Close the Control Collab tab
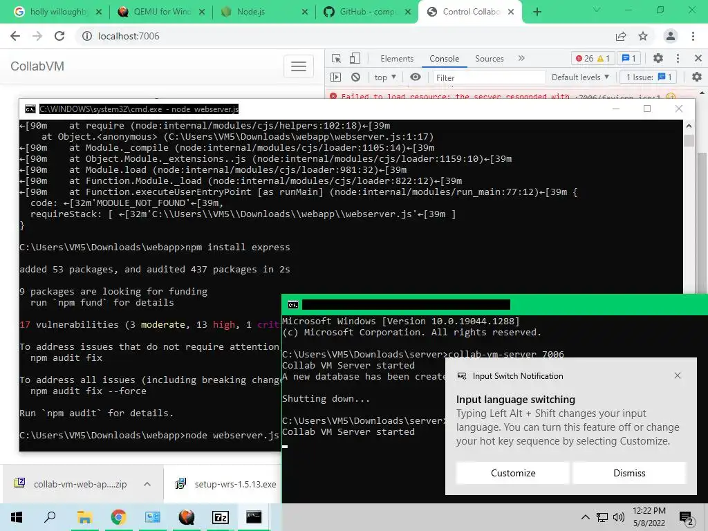This screenshot has height=531, width=708. coord(511,12)
